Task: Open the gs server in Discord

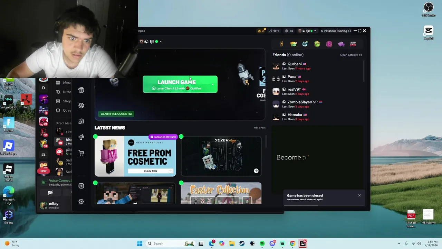Action: point(44,154)
